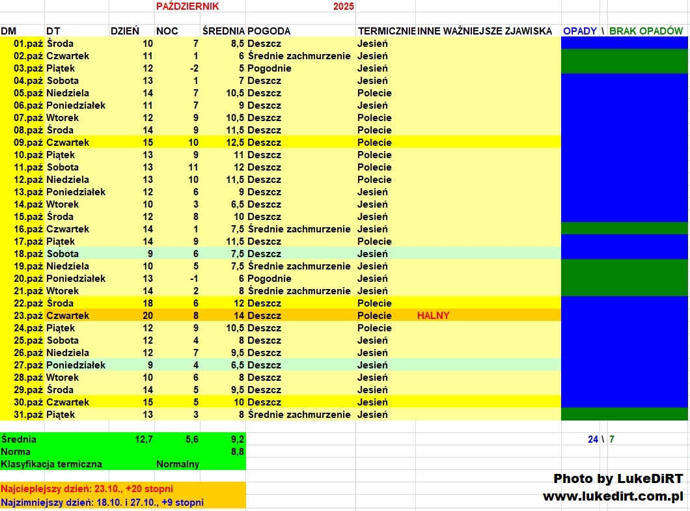Click the DZIEŃ column header

(125, 31)
